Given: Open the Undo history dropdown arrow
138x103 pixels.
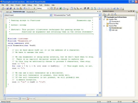Looking at the screenshot, I should [x=27, y=8].
